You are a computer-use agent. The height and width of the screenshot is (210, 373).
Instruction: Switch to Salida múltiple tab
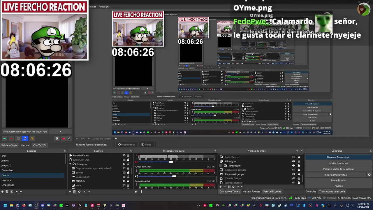9,145
